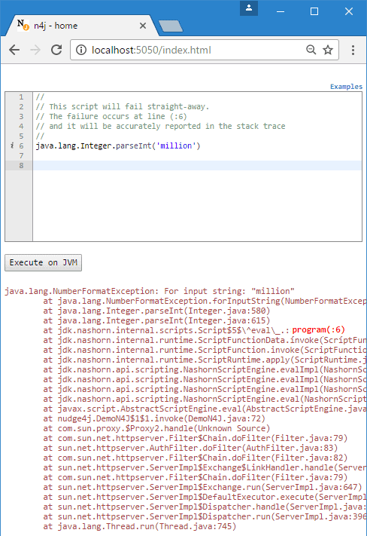Click the localhost:5050/index.html address field
The width and height of the screenshot is (367, 536).
coord(191,50)
